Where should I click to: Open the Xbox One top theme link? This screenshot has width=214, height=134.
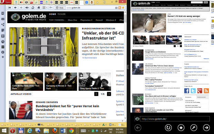pyautogui.click(x=72, y=20)
